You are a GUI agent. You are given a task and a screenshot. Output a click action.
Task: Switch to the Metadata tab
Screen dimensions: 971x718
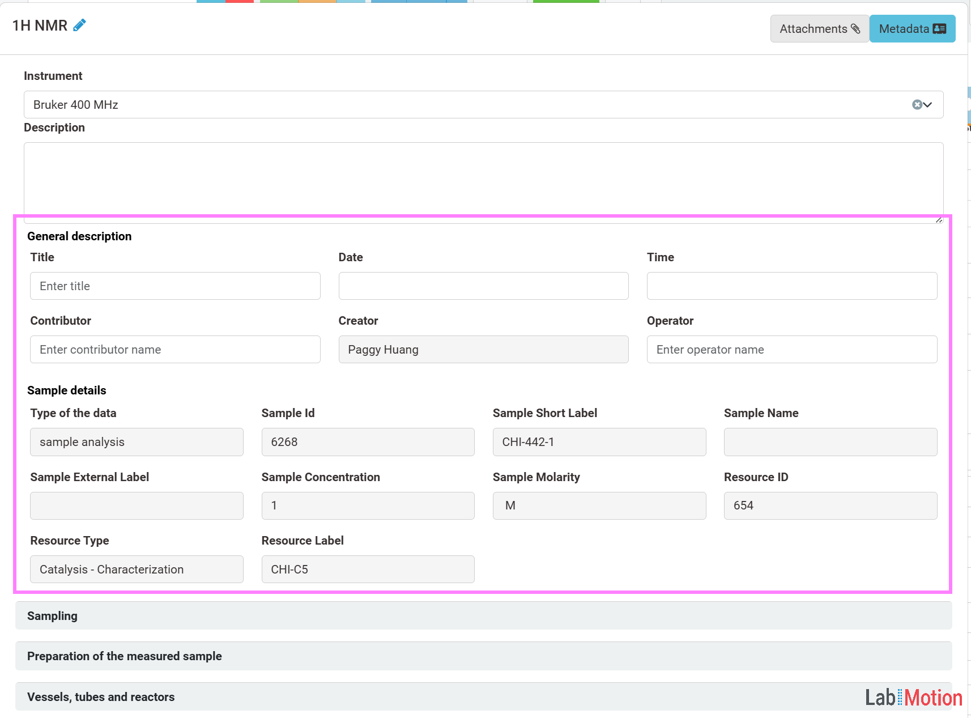[x=912, y=29]
